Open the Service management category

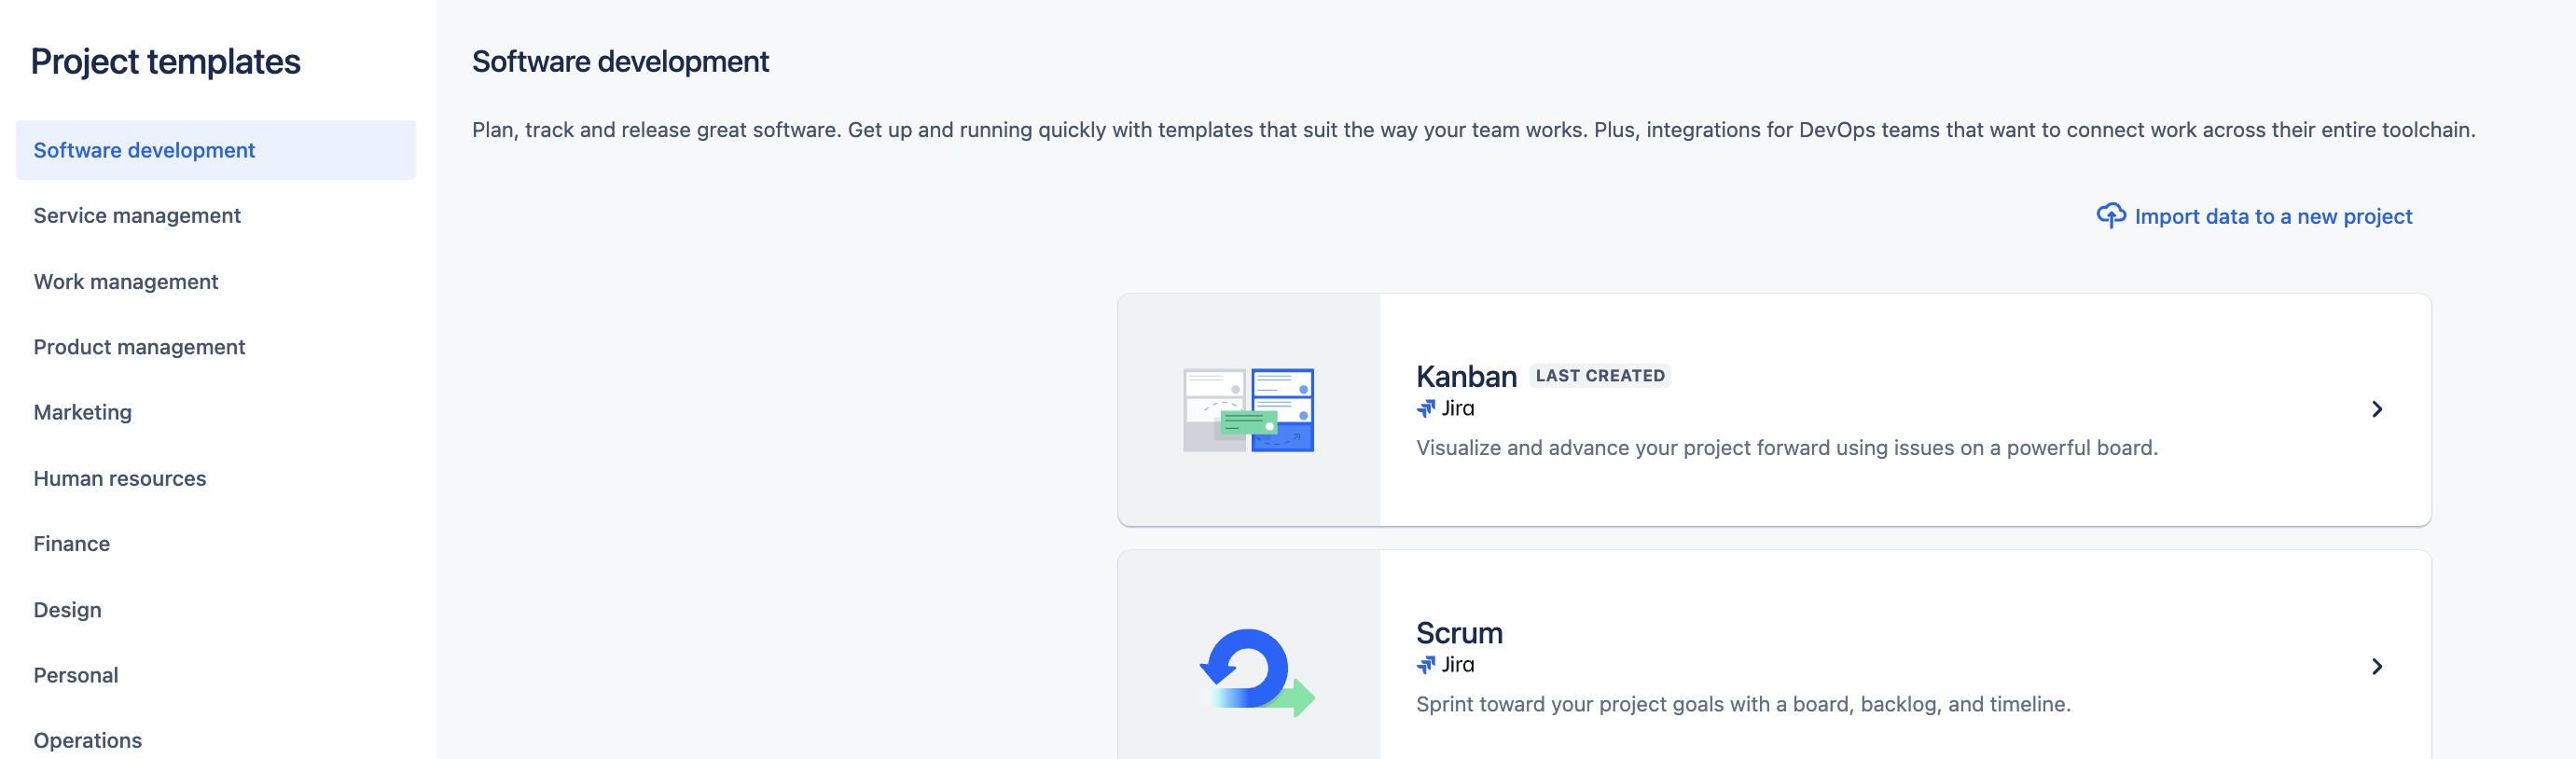[x=137, y=215]
